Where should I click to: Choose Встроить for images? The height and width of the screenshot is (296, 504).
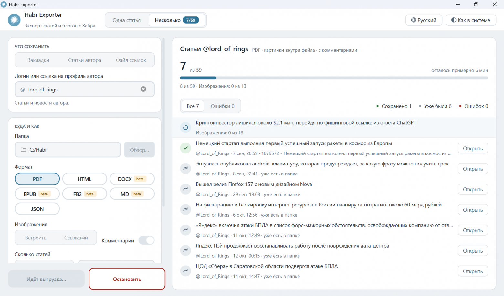[x=36, y=238]
